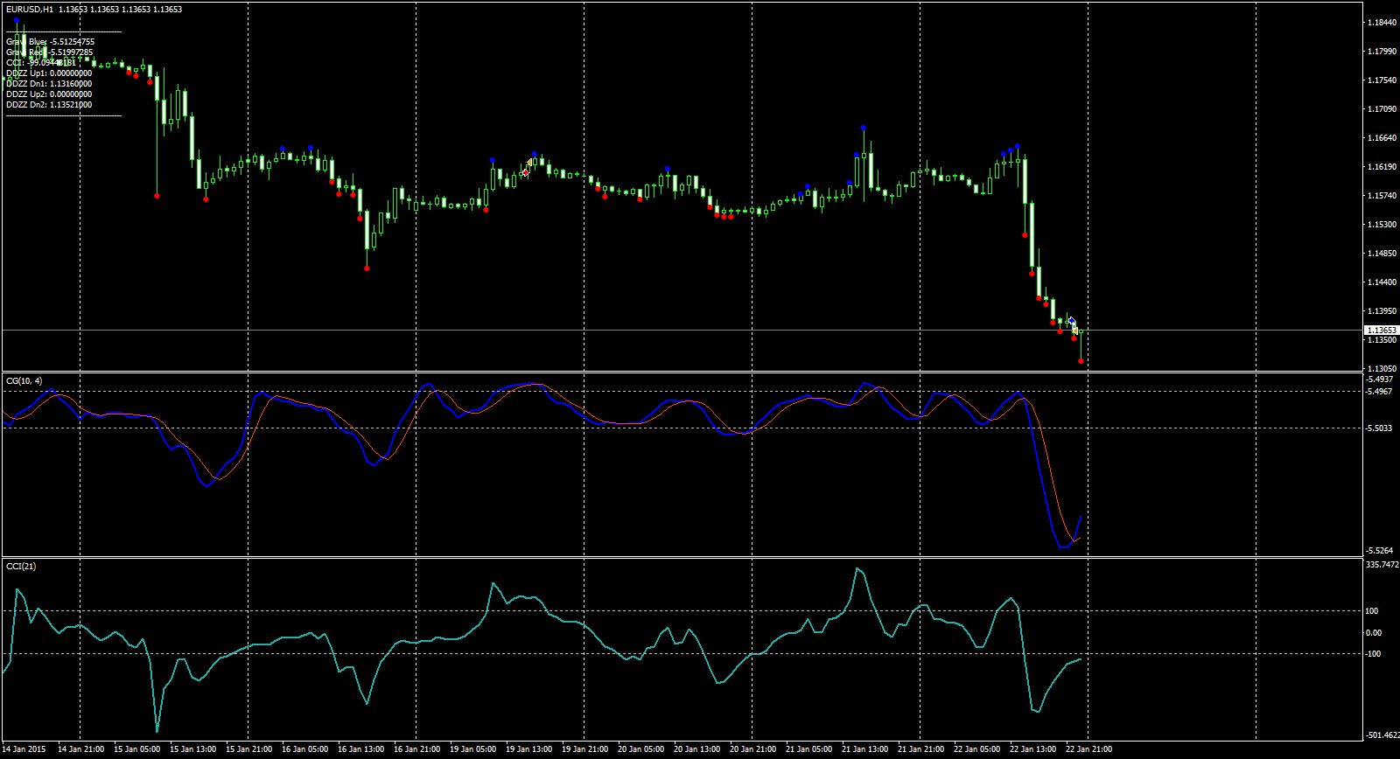The width and height of the screenshot is (1400, 759).
Task: Click CG scale value -5.5264
Action: (1380, 551)
